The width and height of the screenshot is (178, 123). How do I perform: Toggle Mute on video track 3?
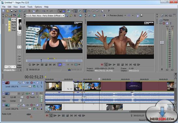pyautogui.click(x=37, y=105)
